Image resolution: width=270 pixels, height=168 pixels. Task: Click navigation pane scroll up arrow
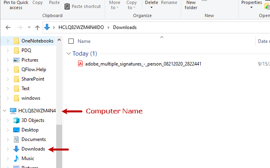59,40
